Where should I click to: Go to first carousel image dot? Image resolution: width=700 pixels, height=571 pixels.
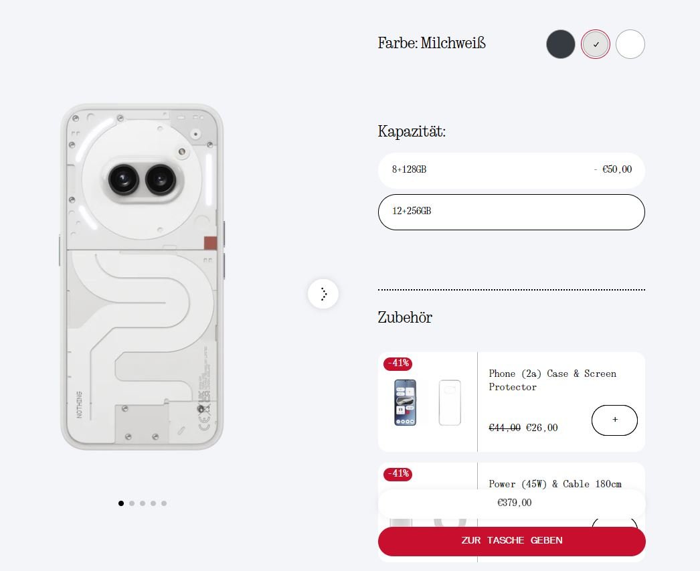(x=121, y=503)
